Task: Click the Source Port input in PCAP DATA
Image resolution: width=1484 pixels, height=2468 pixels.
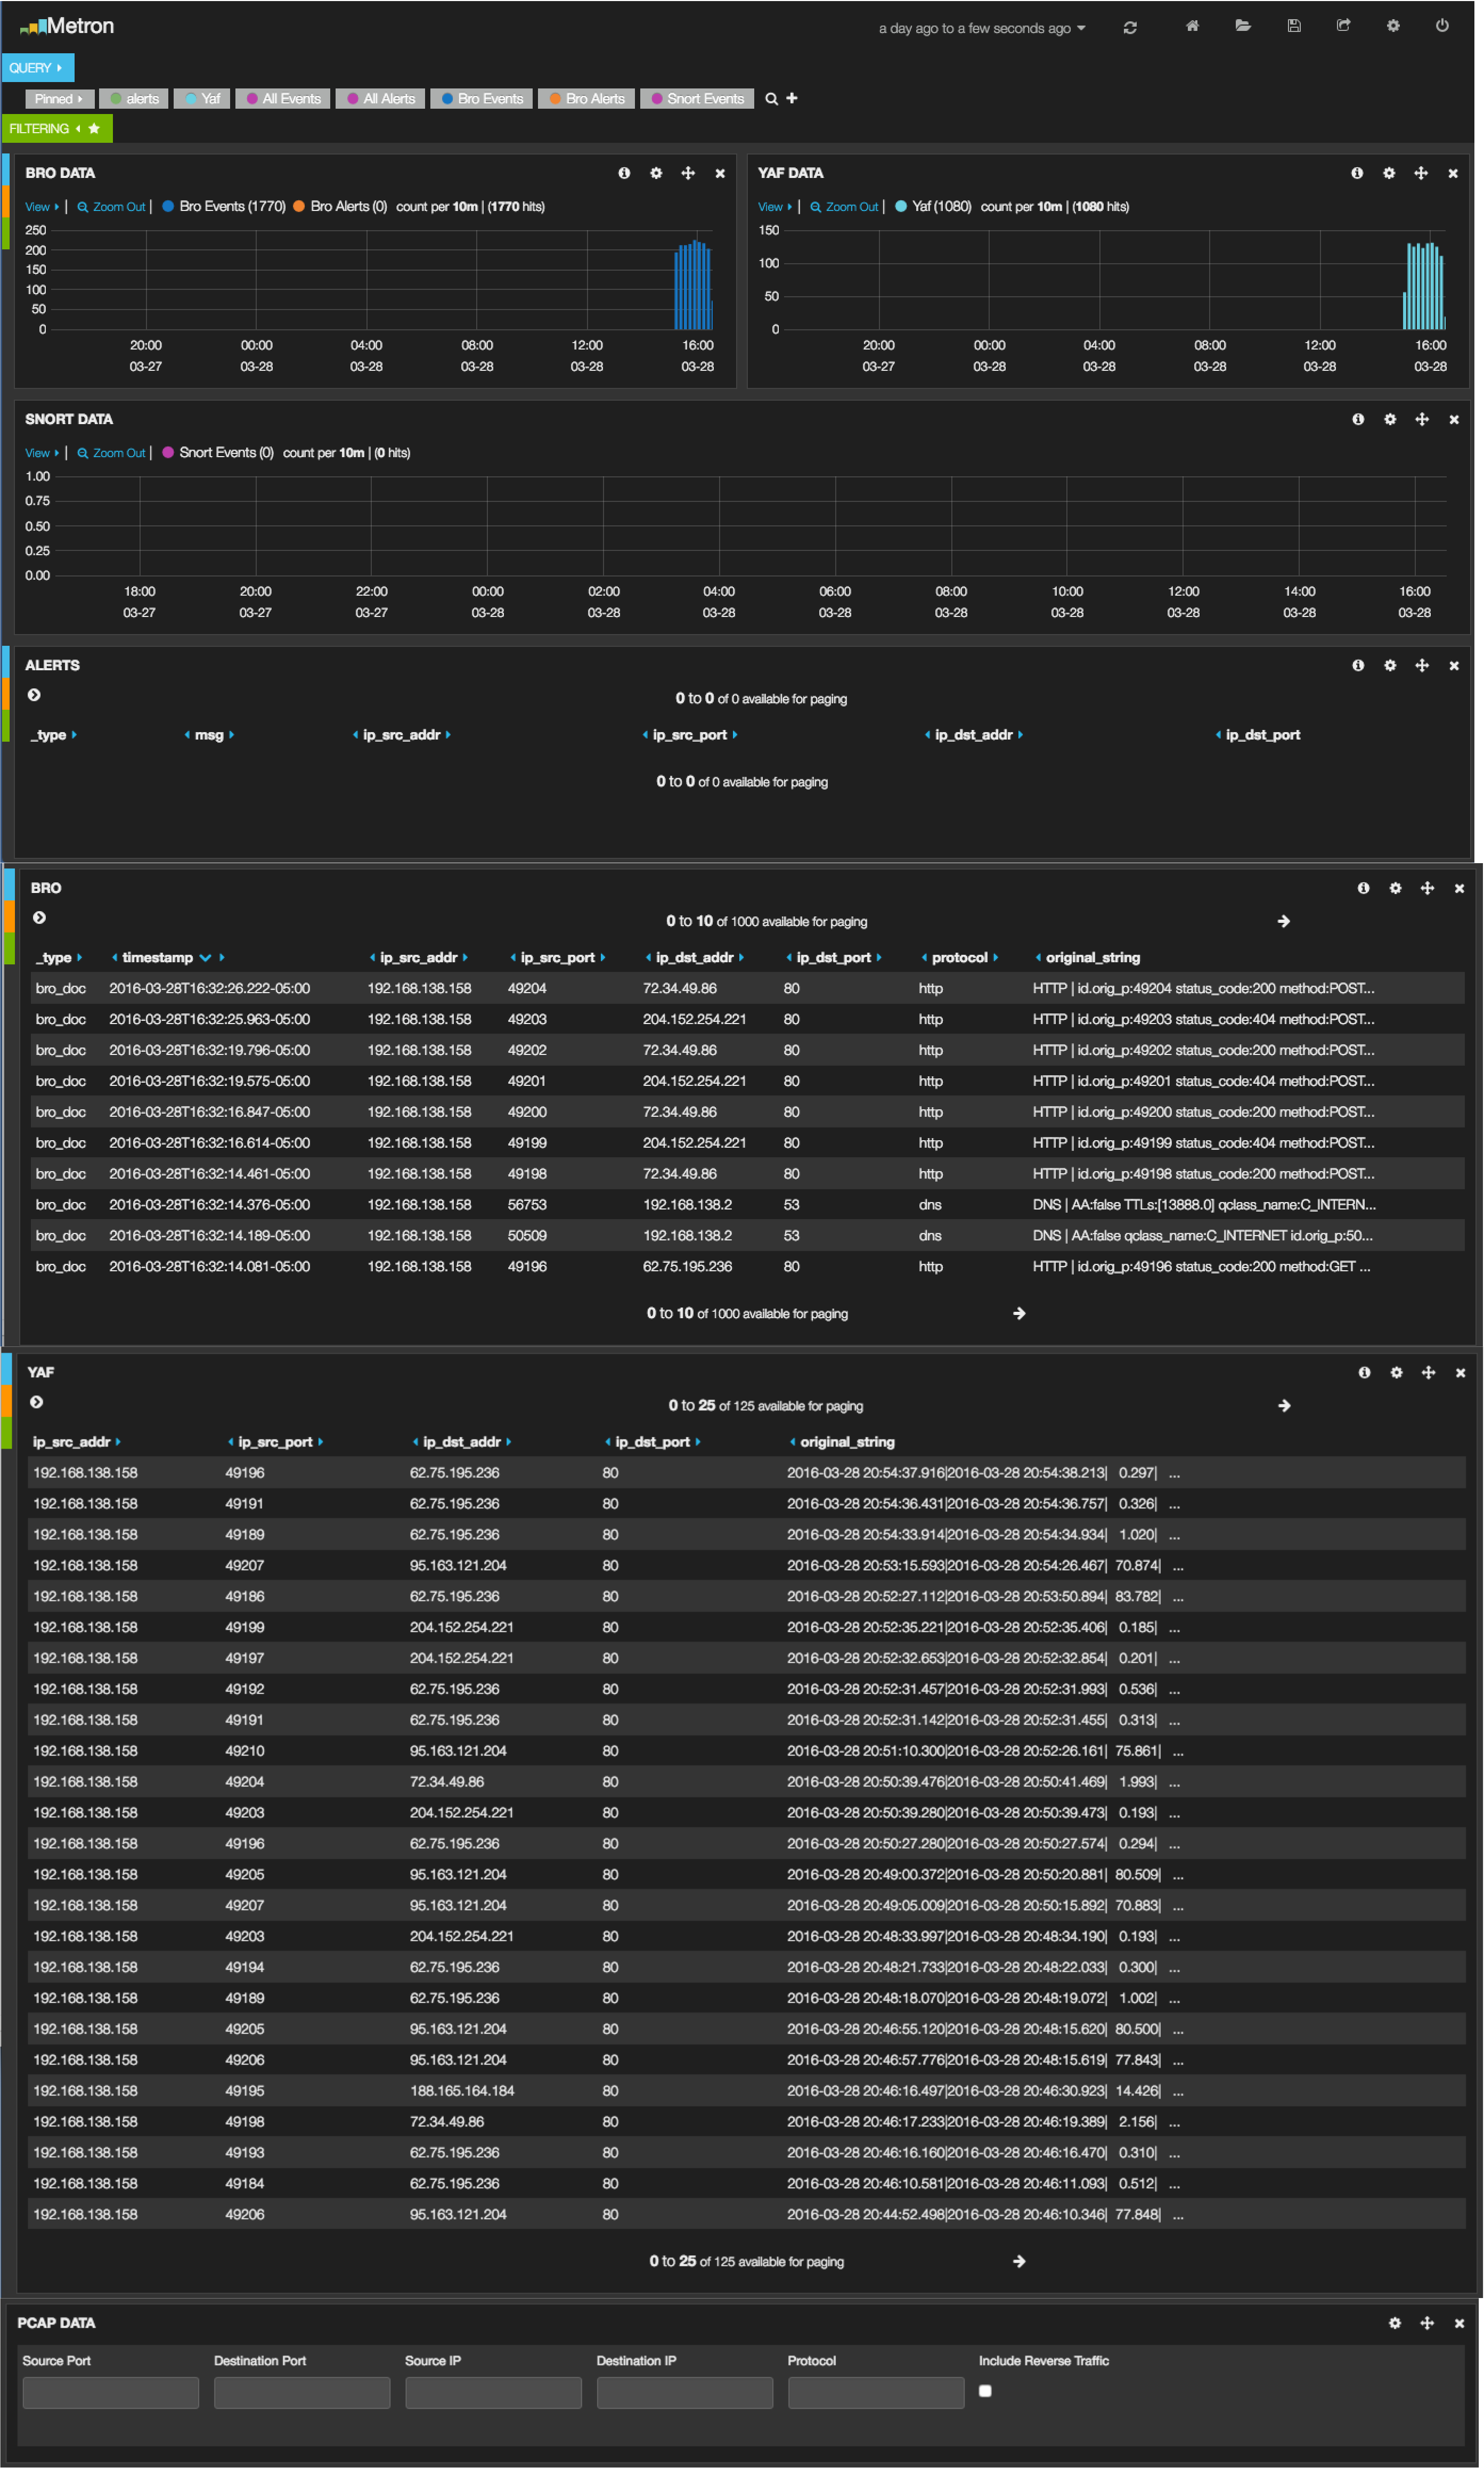Action: pyautogui.click(x=110, y=2392)
